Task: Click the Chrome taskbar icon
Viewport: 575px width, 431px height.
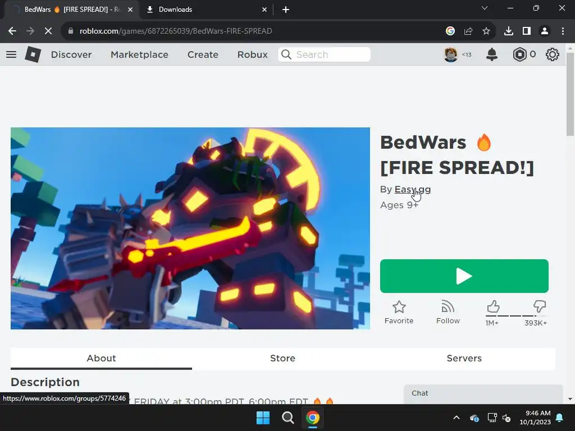Action: coord(313,418)
